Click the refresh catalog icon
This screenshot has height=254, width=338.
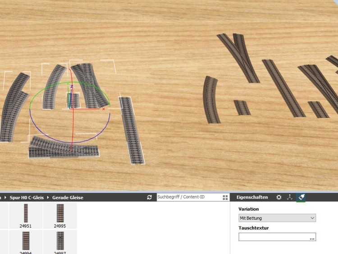click(x=149, y=197)
